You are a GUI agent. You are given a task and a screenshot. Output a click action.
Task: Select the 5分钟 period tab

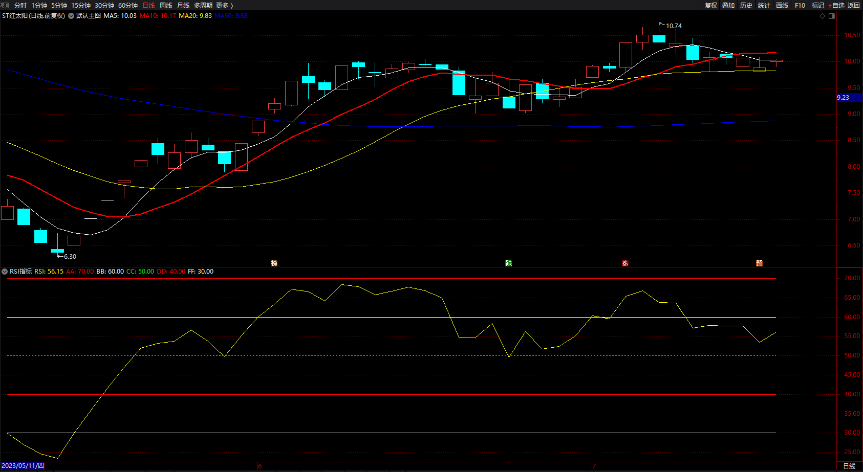click(59, 6)
